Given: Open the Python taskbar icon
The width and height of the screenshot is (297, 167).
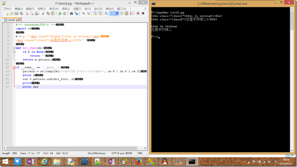Looking at the screenshot, I should (x=71, y=162).
